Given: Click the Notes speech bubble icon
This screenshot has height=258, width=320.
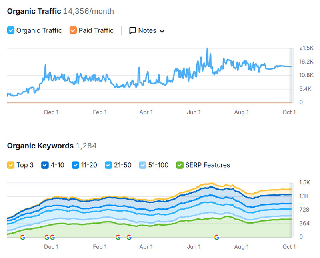Looking at the screenshot, I should (133, 30).
